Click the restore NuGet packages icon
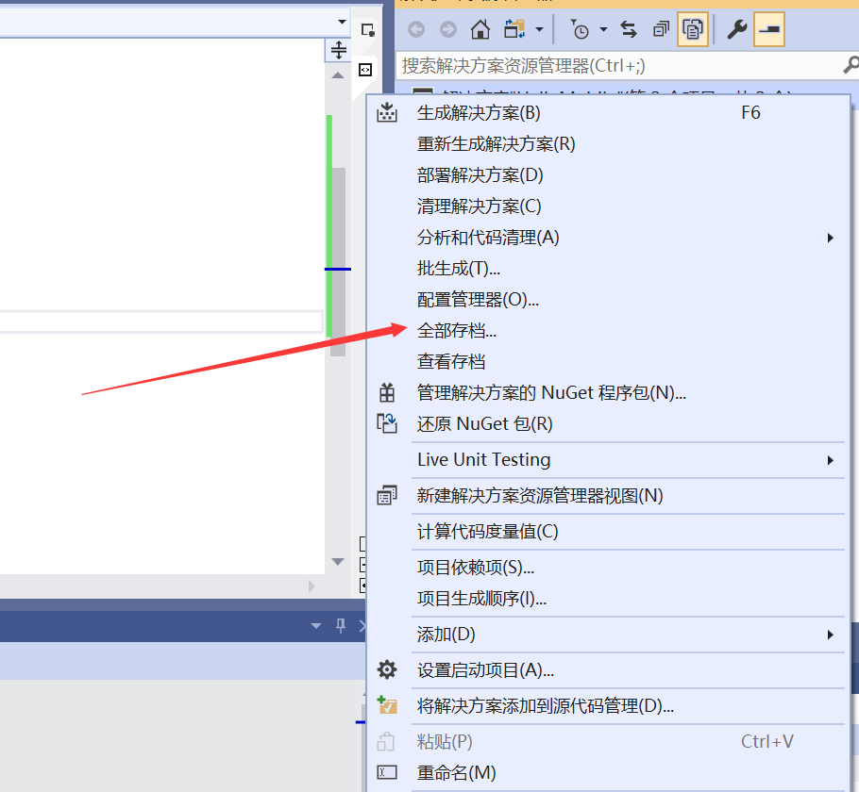Screen dimensions: 859x792 pos(387,423)
